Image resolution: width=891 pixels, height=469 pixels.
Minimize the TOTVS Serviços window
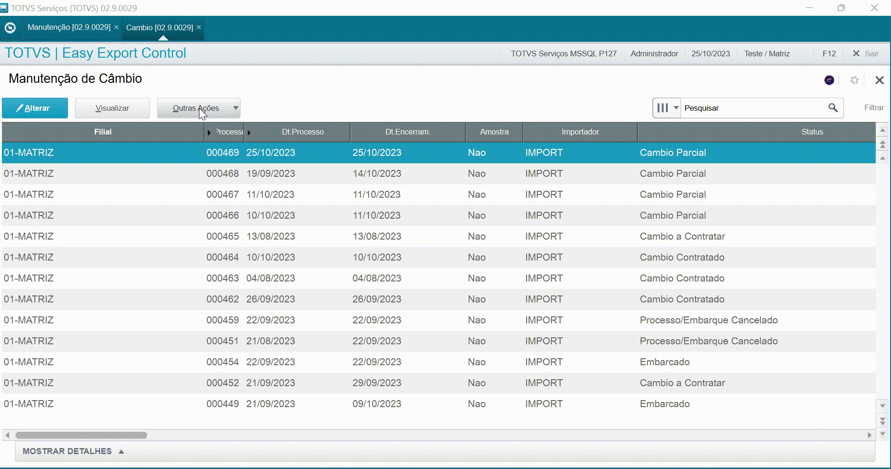pos(809,8)
